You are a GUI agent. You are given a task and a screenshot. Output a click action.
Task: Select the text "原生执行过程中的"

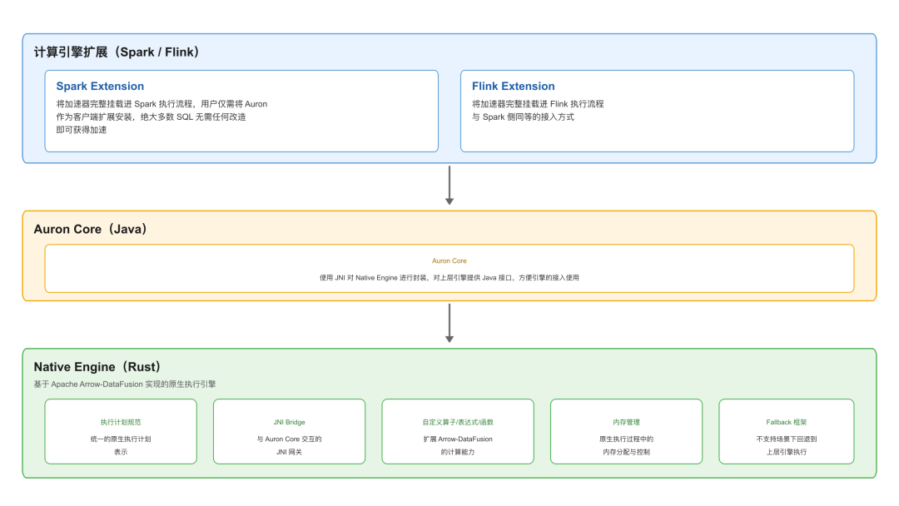[626, 439]
